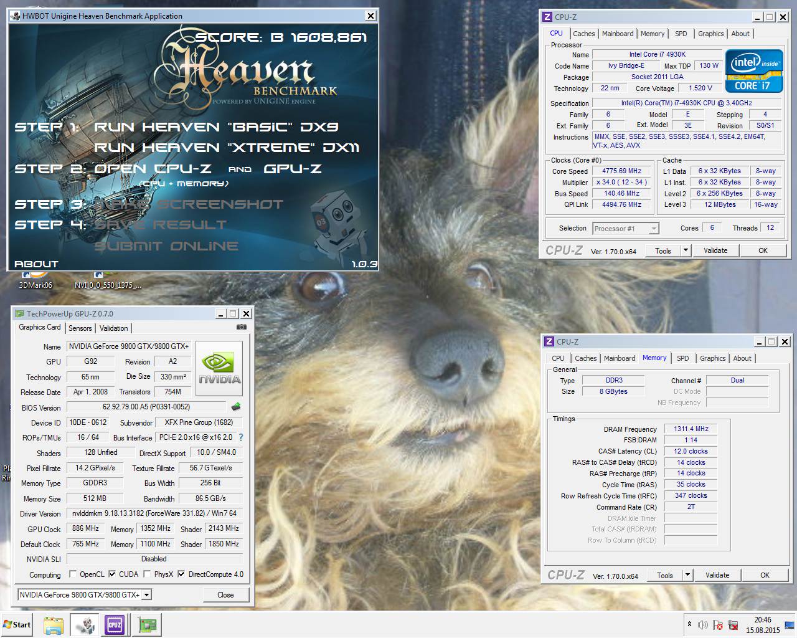Screen dimensions: 797x638
Task: Click Take Screenshot in Heaven app
Action: (x=188, y=204)
